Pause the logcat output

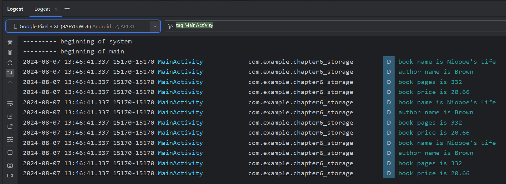point(10,53)
